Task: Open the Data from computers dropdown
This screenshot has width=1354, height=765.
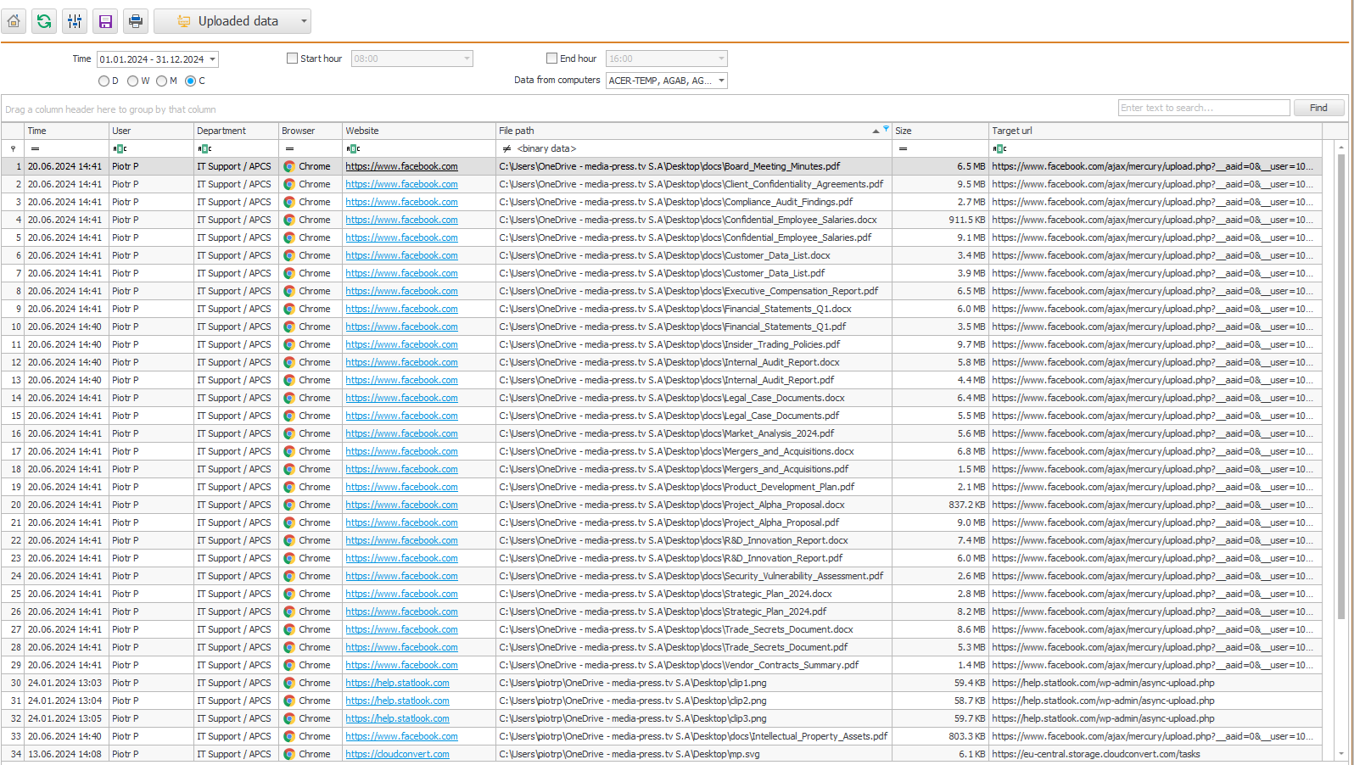Action: click(x=721, y=81)
